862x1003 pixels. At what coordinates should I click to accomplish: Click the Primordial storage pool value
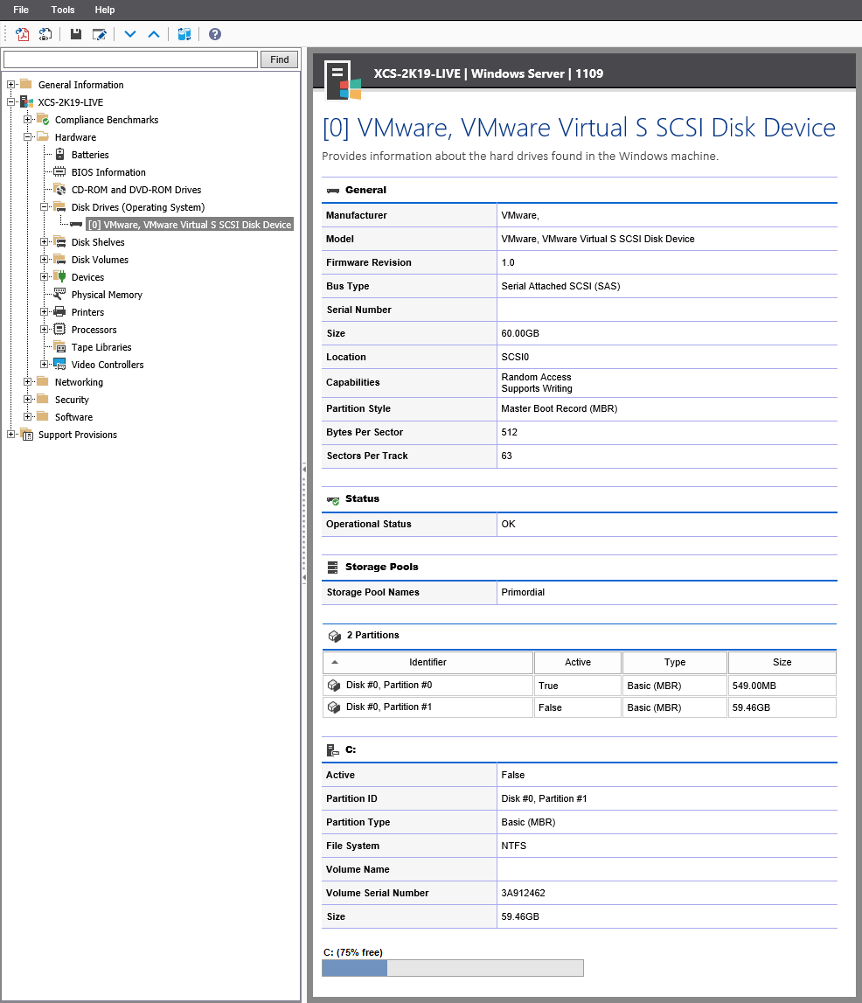click(x=523, y=592)
